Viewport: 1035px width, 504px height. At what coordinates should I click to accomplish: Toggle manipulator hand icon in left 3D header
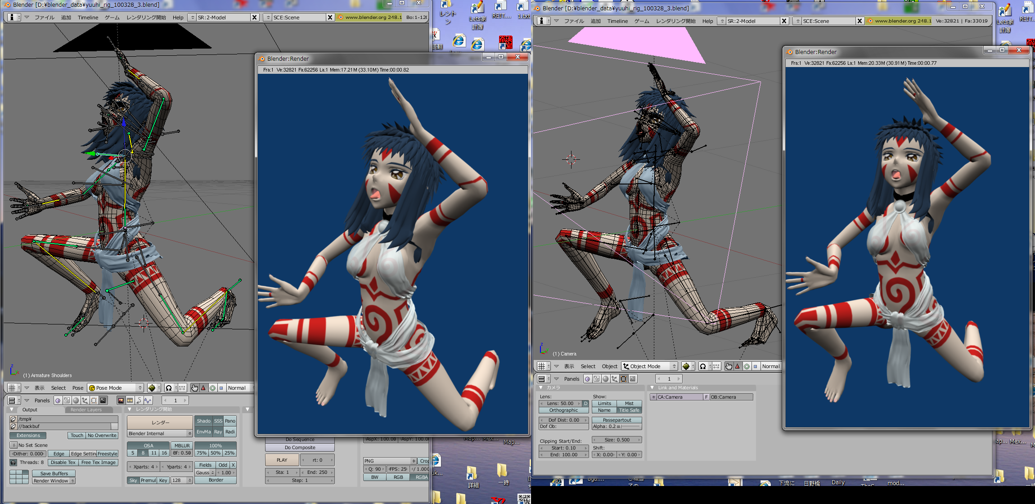194,388
